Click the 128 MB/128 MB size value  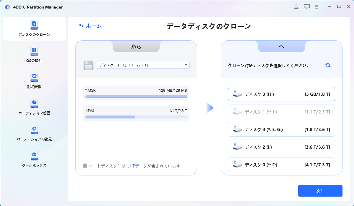click(x=173, y=90)
